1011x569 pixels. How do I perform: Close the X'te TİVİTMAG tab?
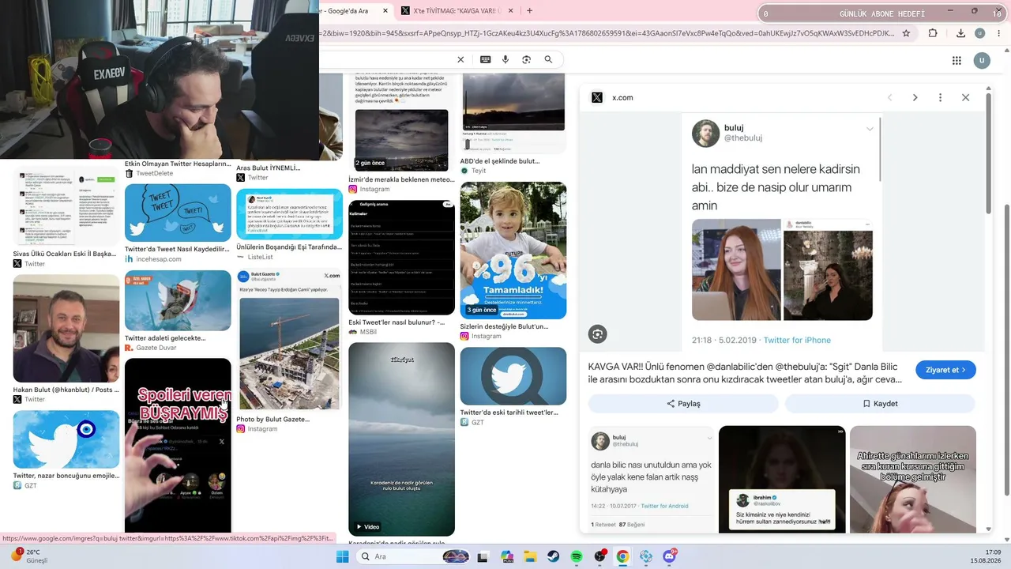(511, 10)
